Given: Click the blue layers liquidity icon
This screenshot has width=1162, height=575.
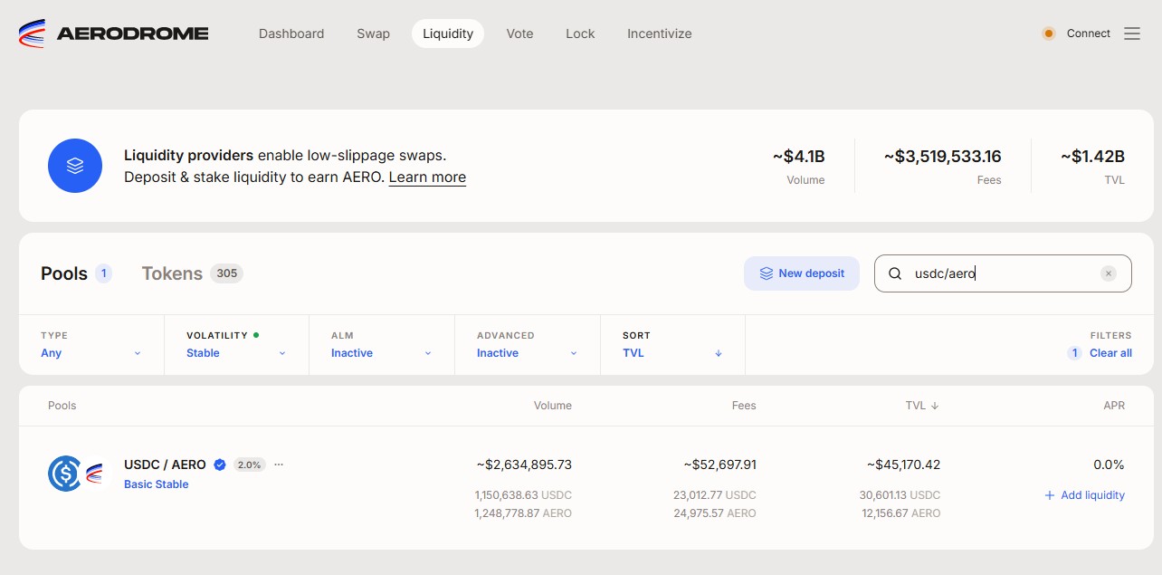Looking at the screenshot, I should tap(75, 166).
